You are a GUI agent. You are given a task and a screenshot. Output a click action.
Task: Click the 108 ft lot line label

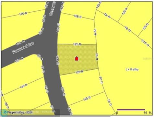[x=78, y=16]
